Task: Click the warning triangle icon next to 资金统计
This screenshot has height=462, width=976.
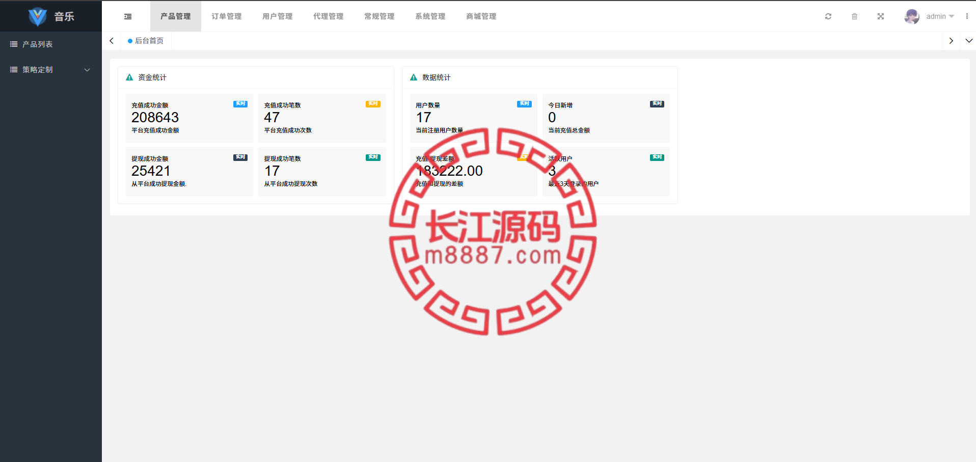Action: [x=129, y=77]
